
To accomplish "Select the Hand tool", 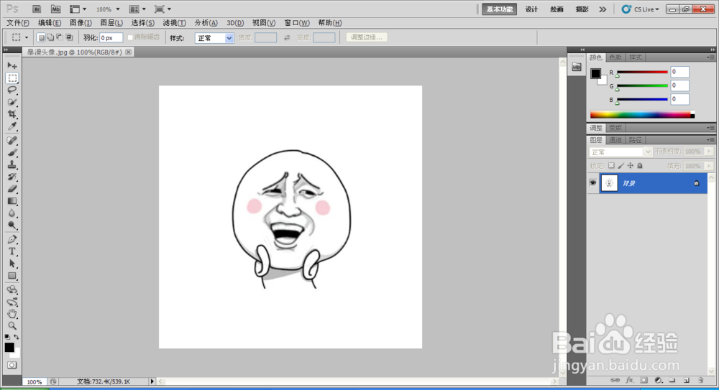I will 12,314.
